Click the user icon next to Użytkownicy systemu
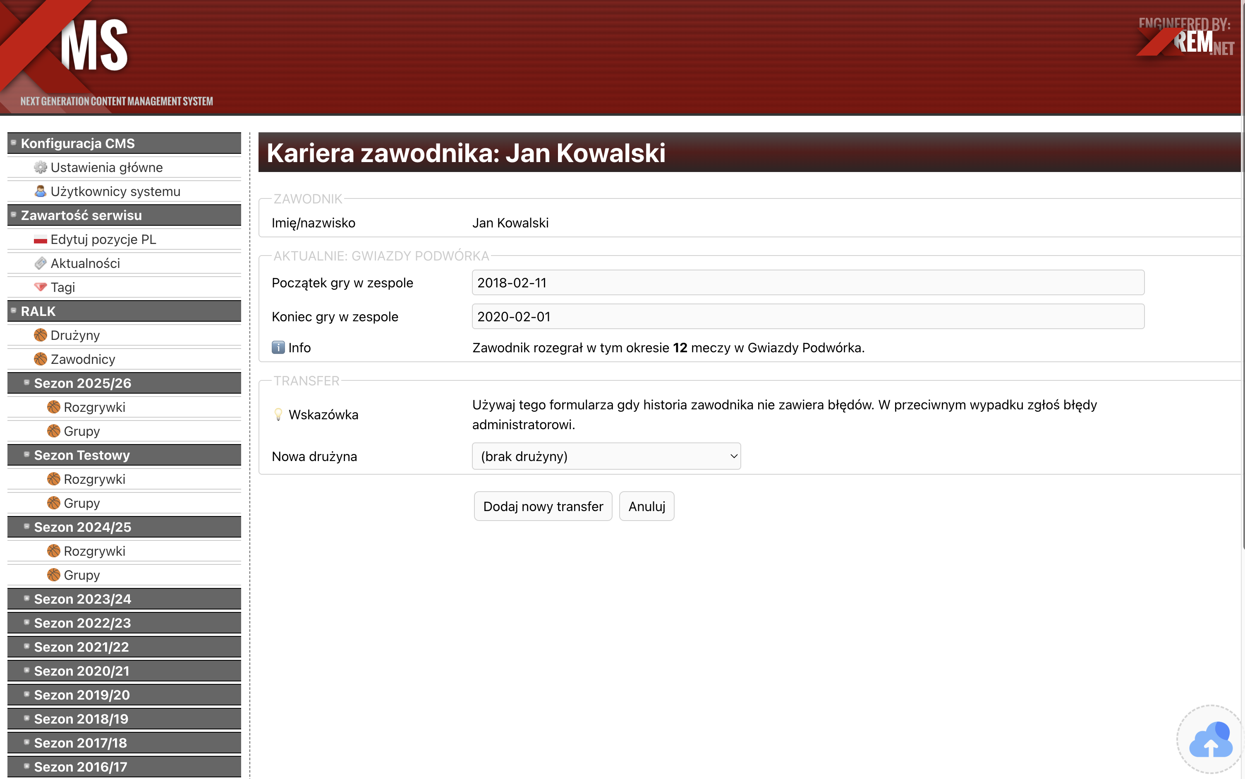Screen dimensions: 1245x779 point(40,191)
